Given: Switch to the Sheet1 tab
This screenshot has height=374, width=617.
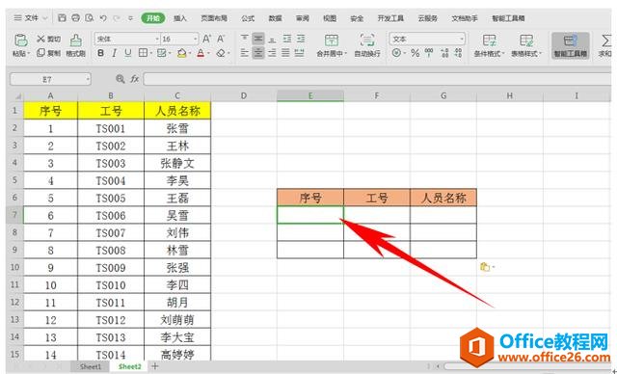Looking at the screenshot, I should click(90, 366).
